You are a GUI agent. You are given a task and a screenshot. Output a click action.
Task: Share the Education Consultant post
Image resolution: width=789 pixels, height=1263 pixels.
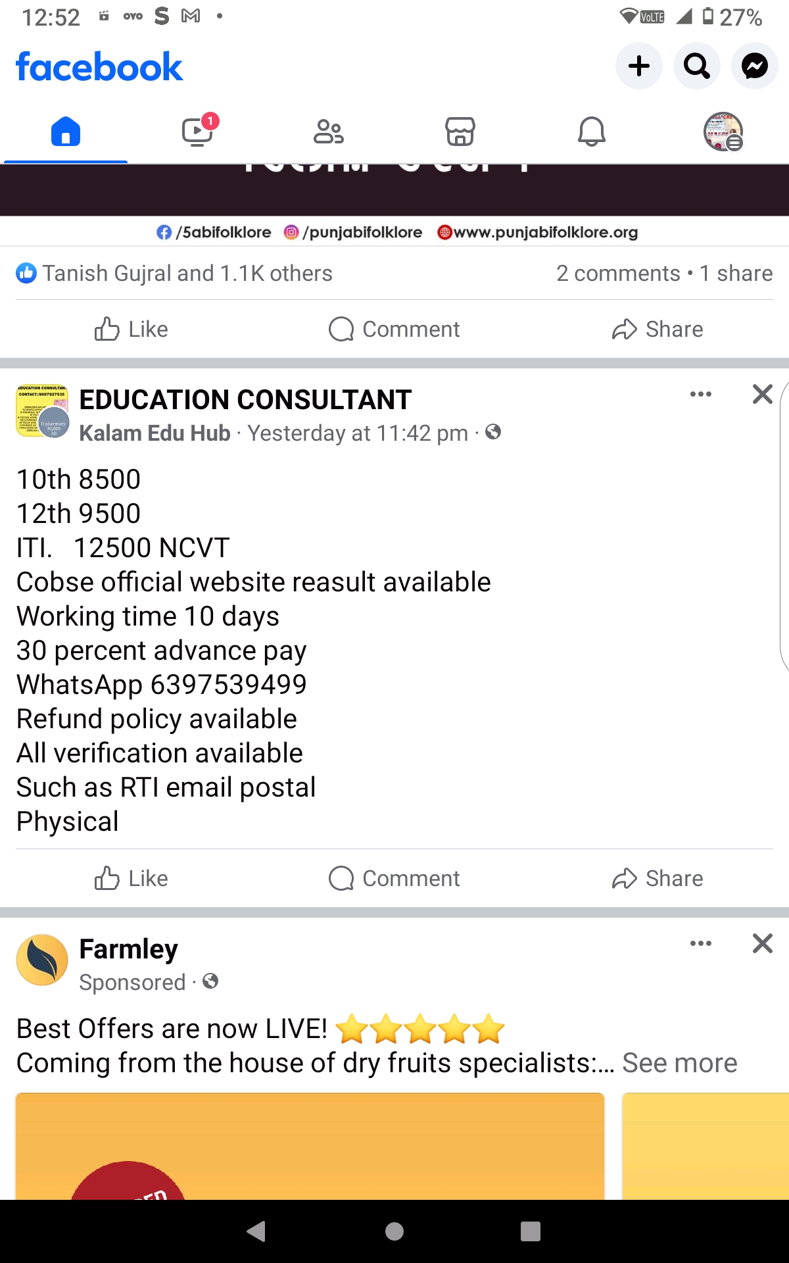(x=657, y=878)
